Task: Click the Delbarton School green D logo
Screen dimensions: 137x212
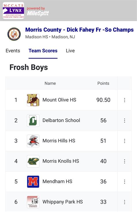Action: [33, 121]
